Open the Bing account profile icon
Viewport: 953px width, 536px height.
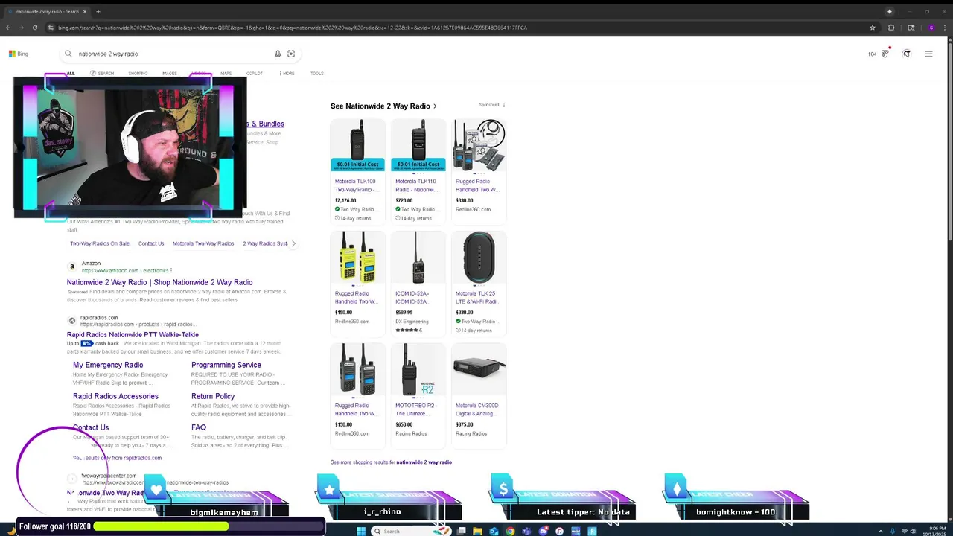(906, 54)
